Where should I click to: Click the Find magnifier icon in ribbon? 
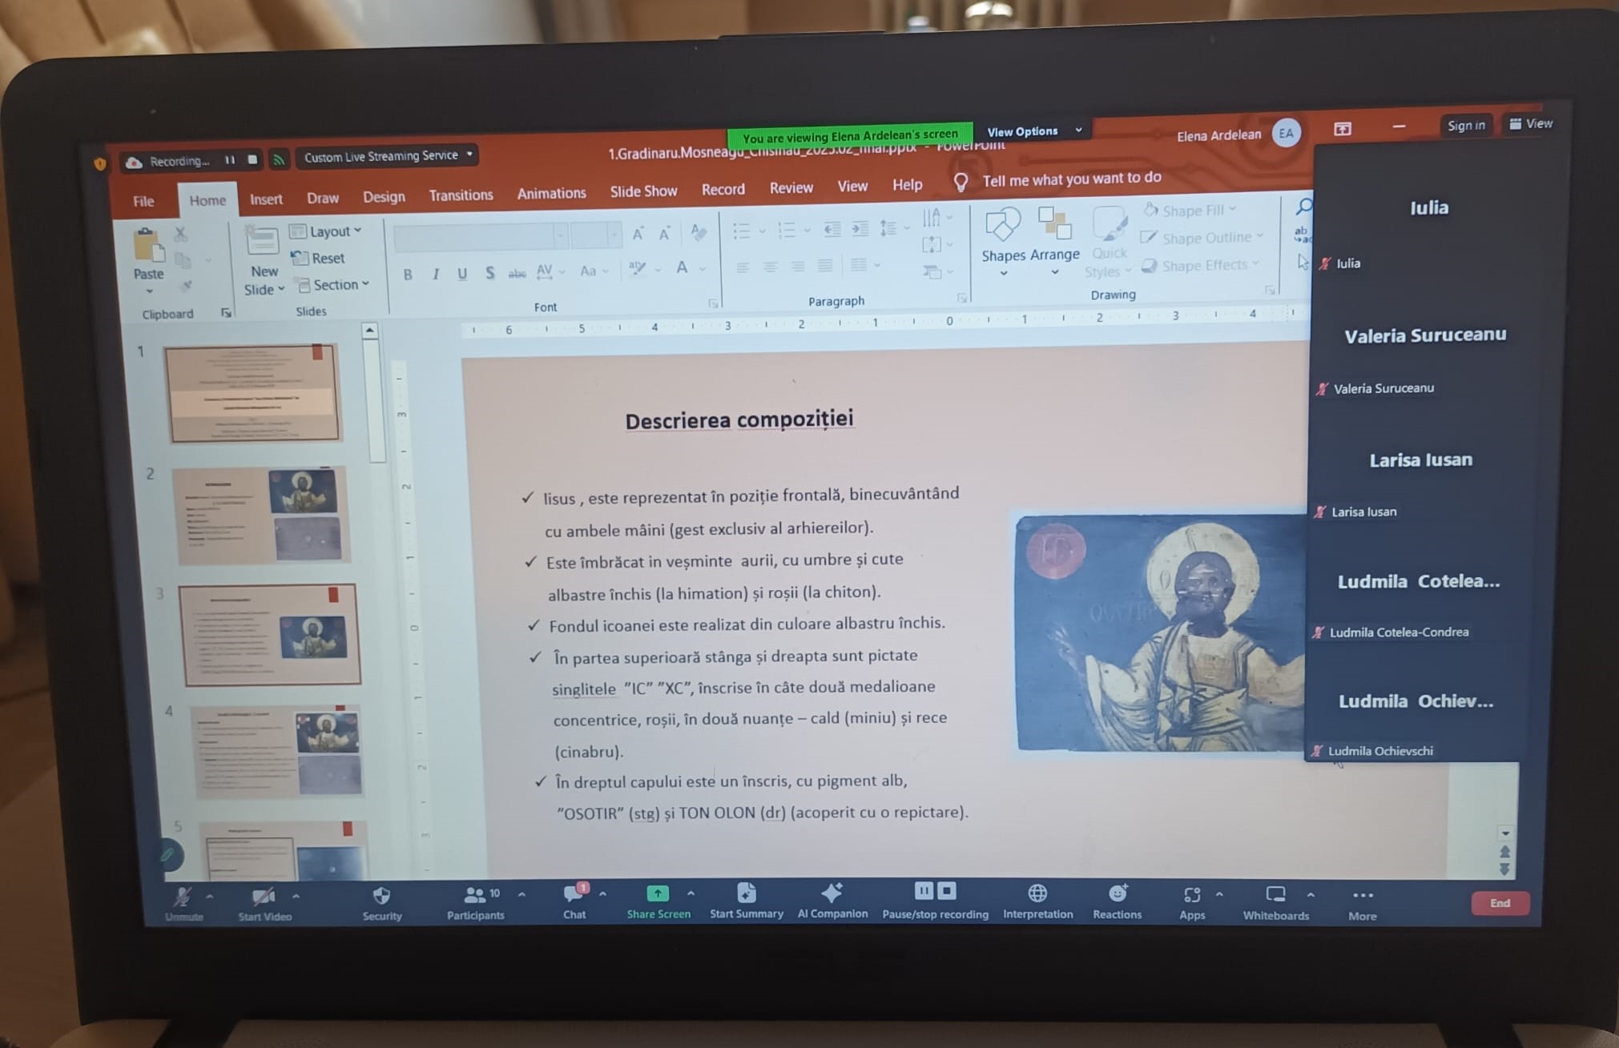(1304, 206)
